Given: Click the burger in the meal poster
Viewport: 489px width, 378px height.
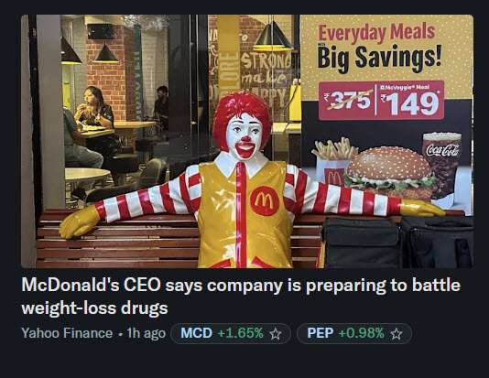Looking at the screenshot, I should [x=390, y=172].
